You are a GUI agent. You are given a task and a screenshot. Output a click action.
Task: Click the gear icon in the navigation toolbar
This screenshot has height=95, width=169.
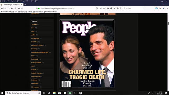click(x=19, y=8)
